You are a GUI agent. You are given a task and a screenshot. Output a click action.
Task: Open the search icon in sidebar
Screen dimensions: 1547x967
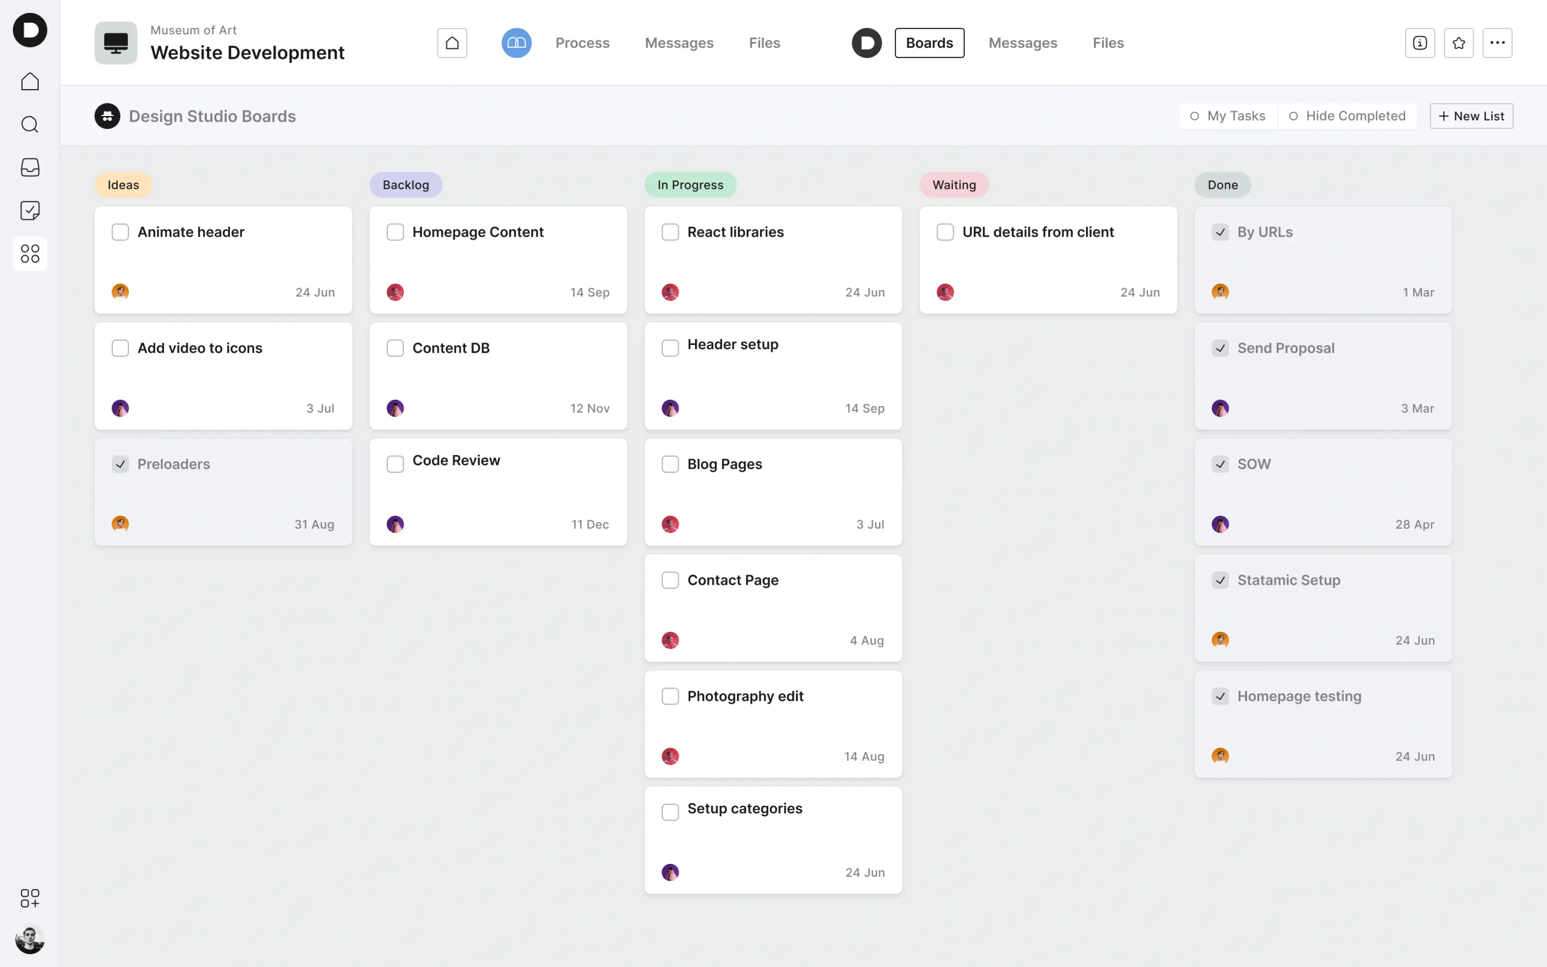point(29,124)
